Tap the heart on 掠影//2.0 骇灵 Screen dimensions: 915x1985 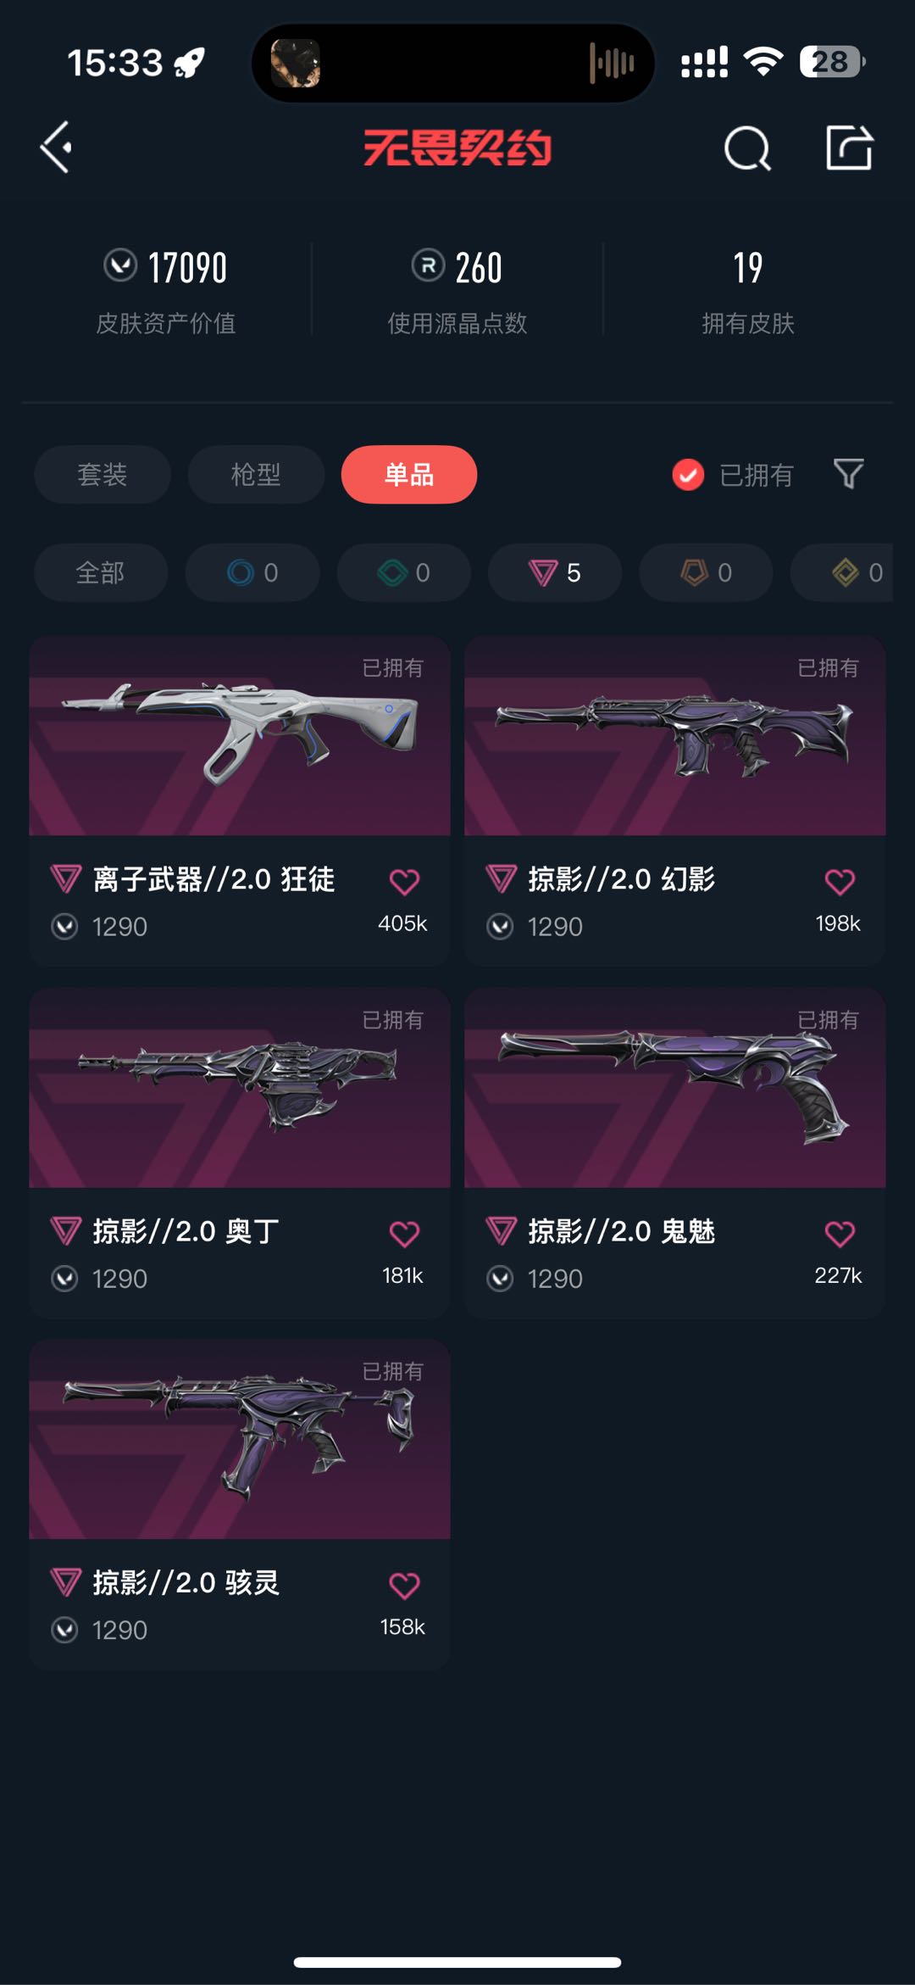404,1586
